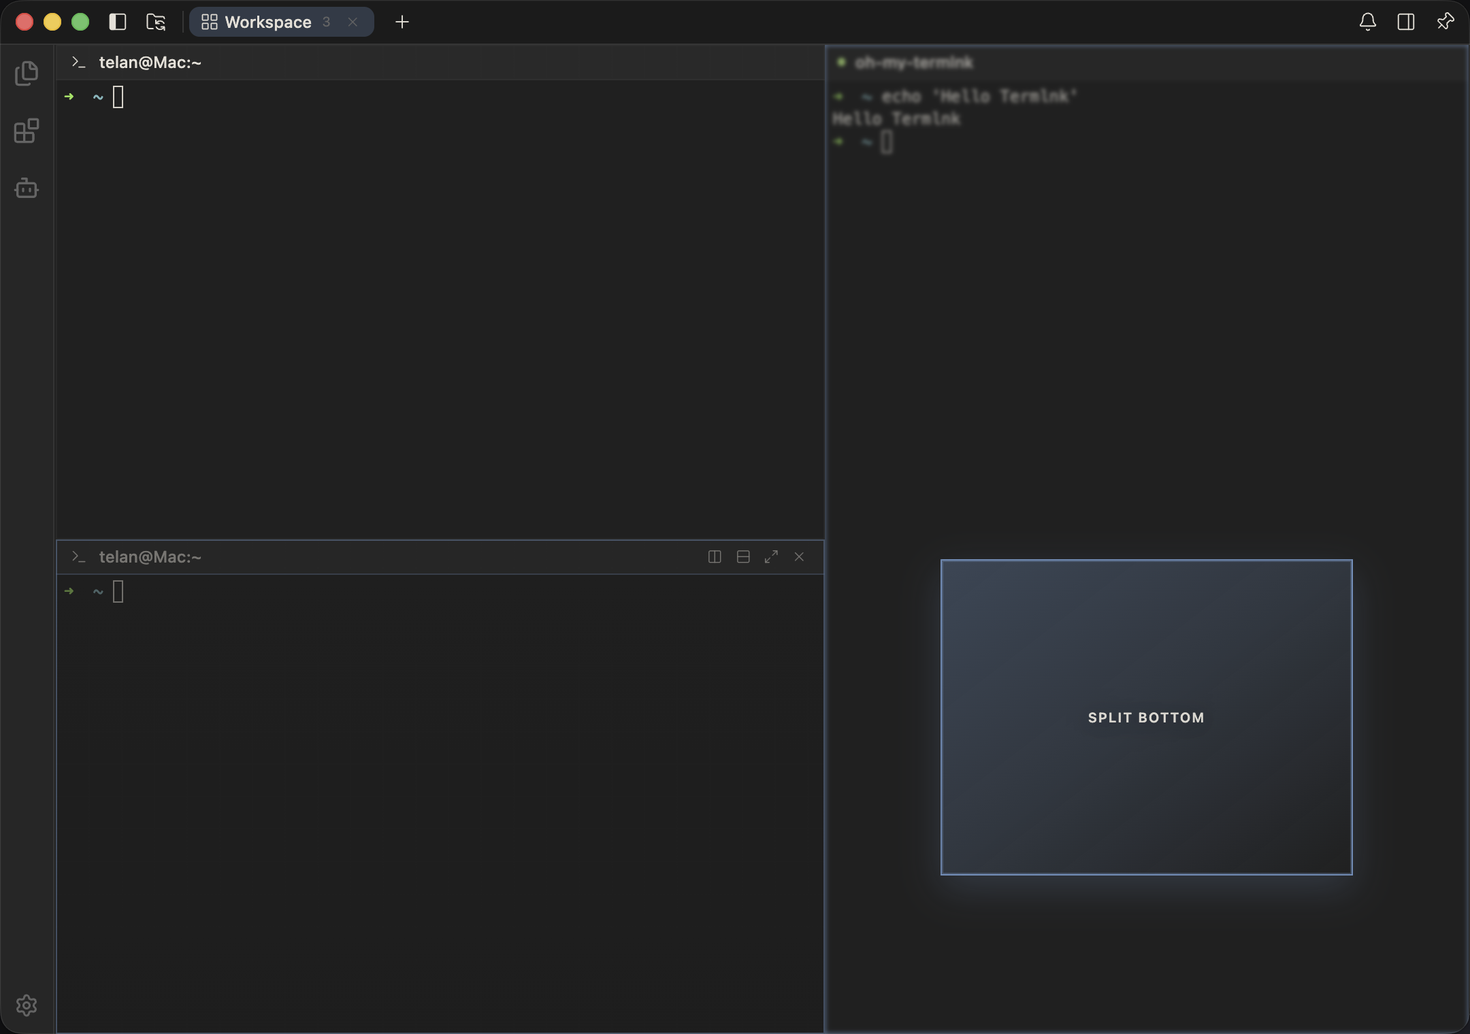Focus the bottom terminal prompt area
Screen dimensions: 1470x1034
click(x=440, y=803)
